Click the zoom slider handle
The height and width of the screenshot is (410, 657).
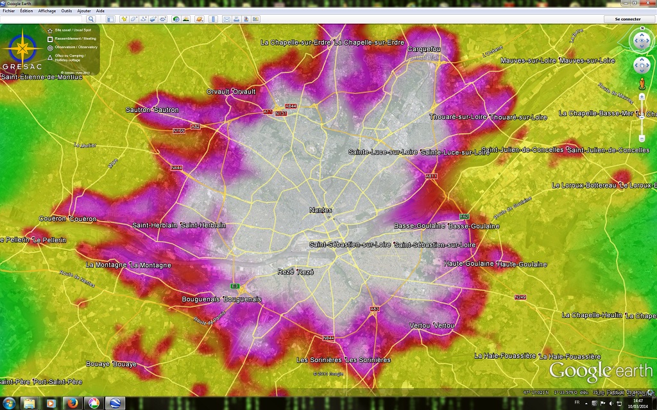(642, 117)
